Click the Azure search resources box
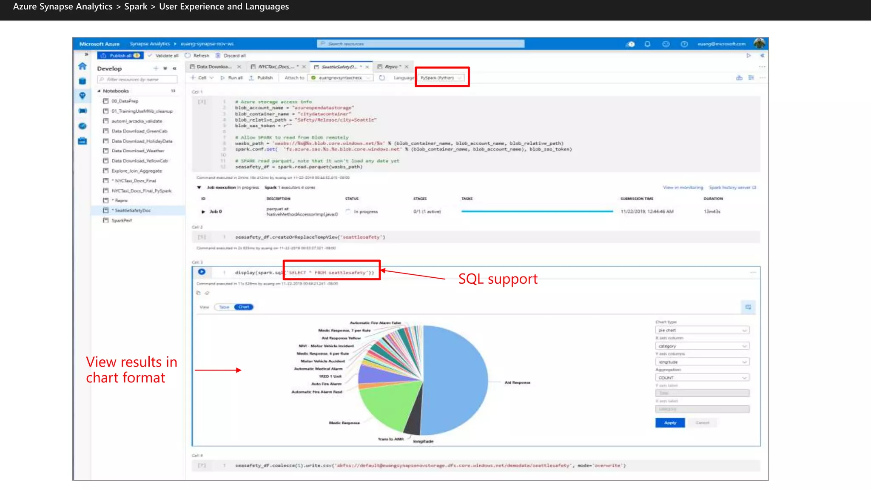The width and height of the screenshot is (871, 490). 420,44
